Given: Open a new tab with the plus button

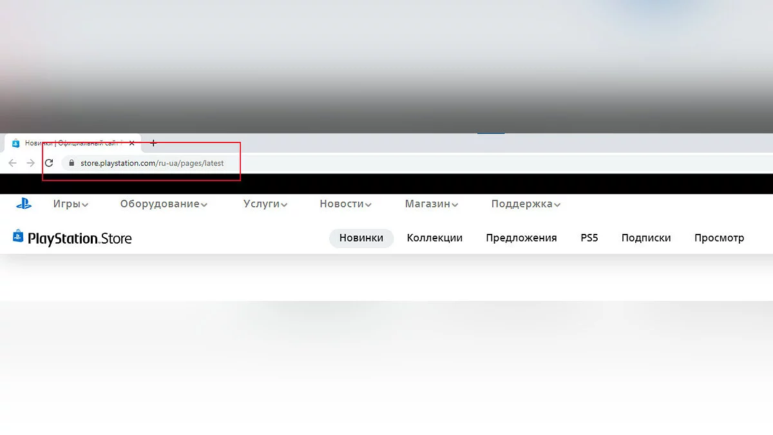Looking at the screenshot, I should pyautogui.click(x=153, y=143).
